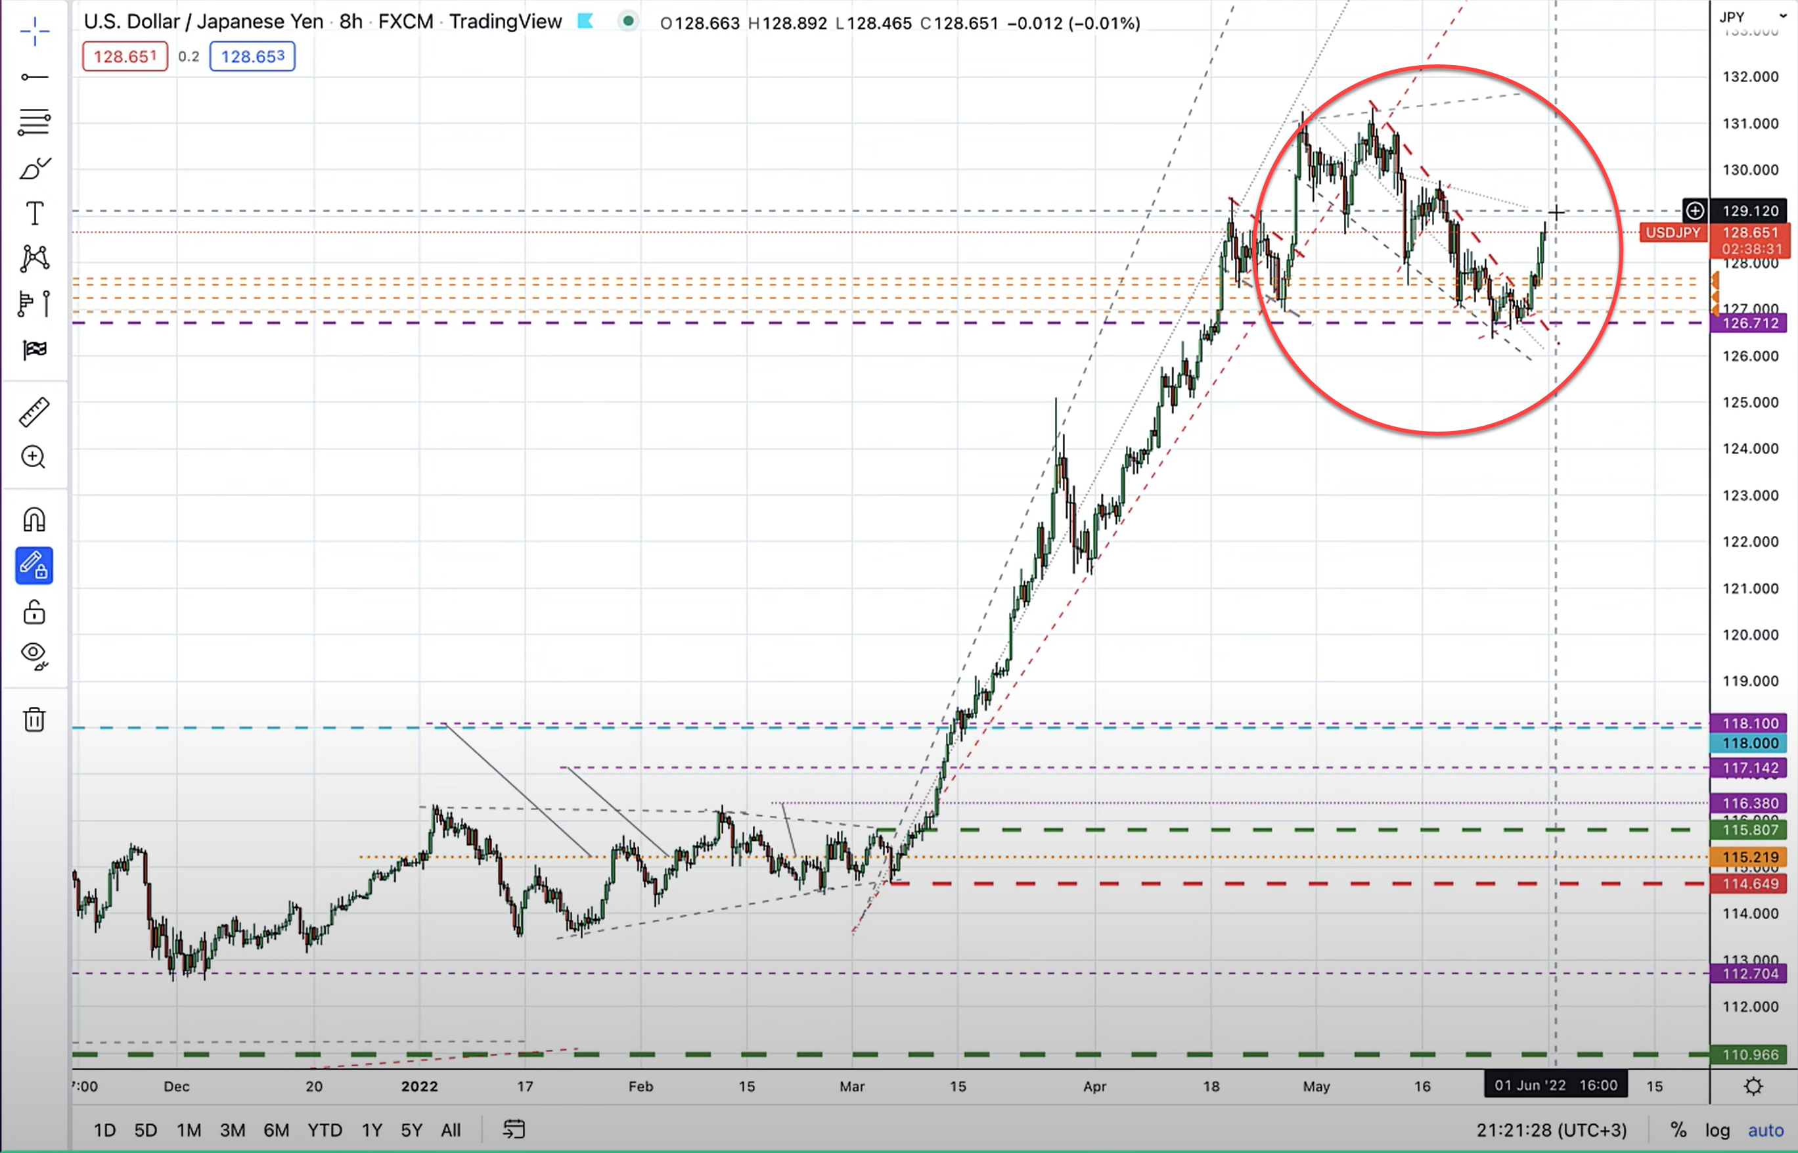Click the 128.651 sell price button

125,57
